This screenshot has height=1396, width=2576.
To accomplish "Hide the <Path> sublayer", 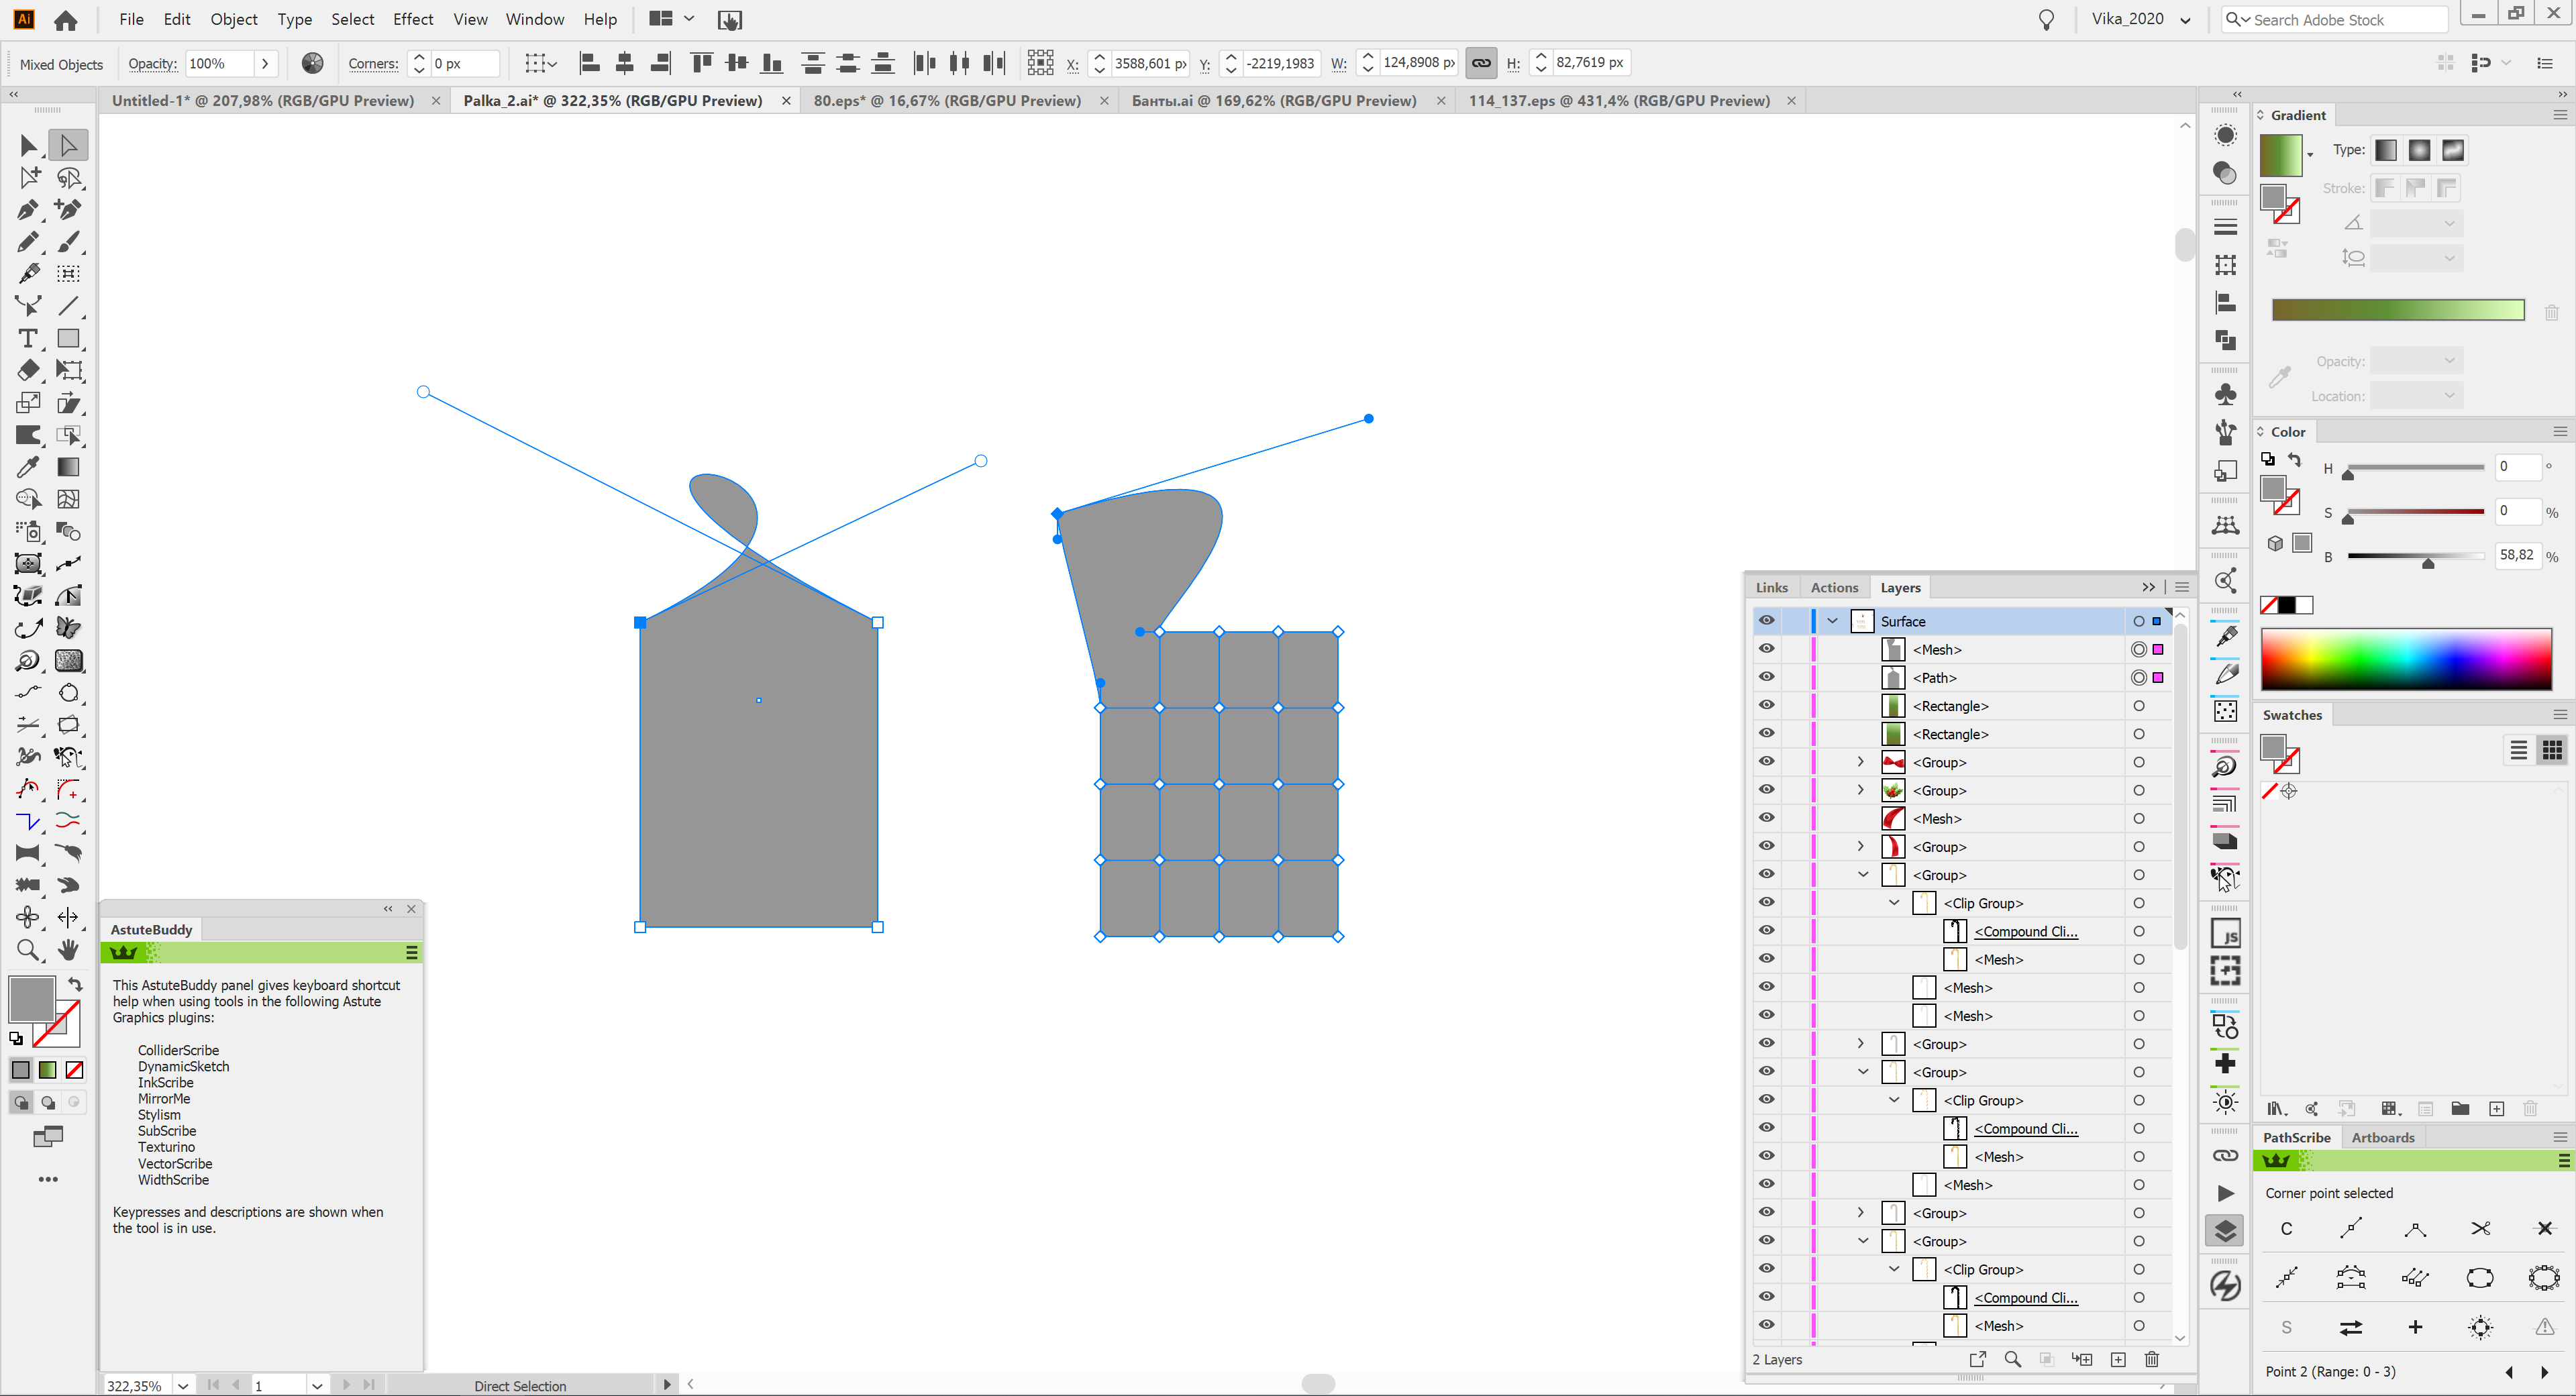I will [1766, 677].
